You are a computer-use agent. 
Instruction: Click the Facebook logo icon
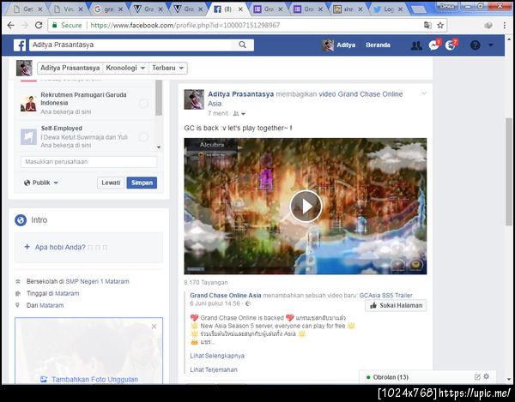(x=20, y=45)
